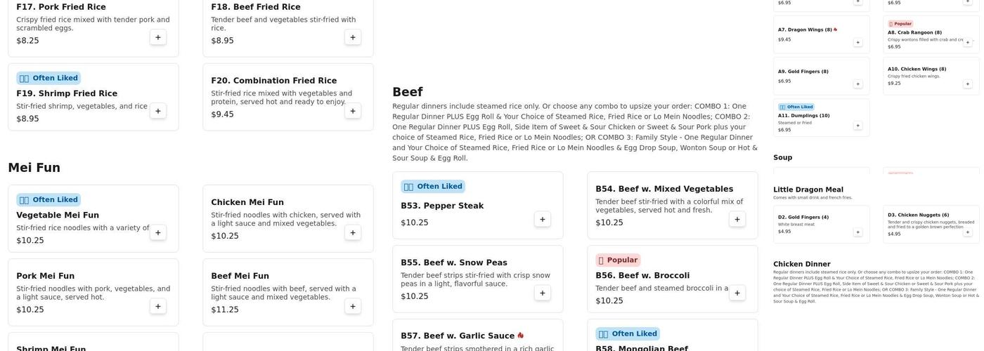Image resolution: width=984 pixels, height=351 pixels.
Task: Add Beef Mei Fun to order
Action: pos(352,306)
